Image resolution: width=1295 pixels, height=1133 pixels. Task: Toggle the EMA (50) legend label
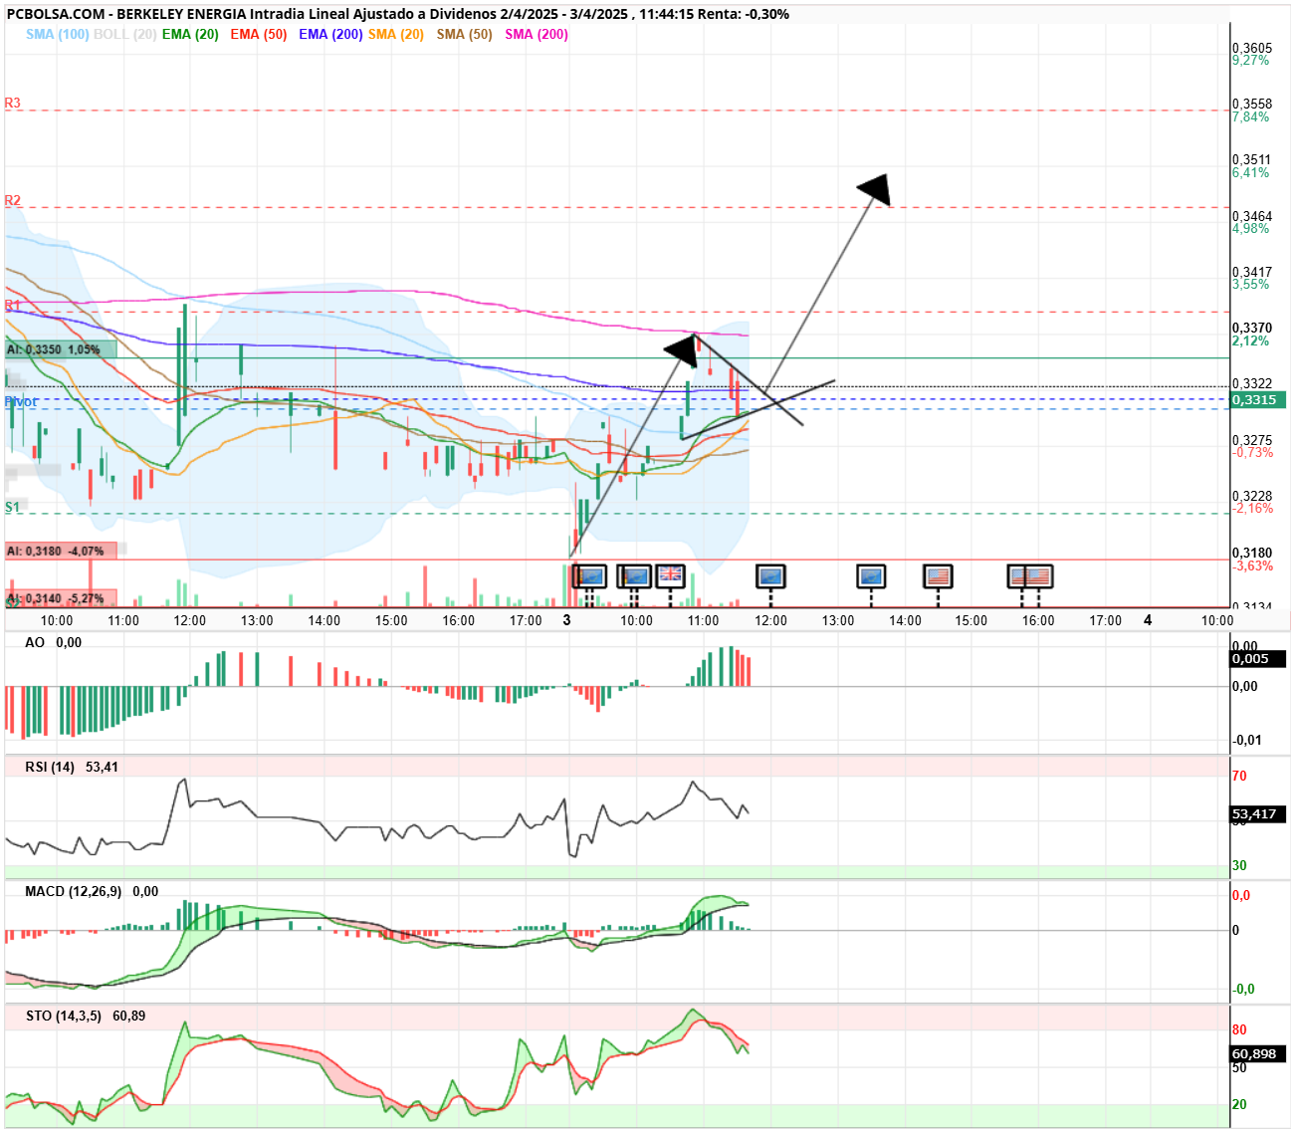(258, 34)
